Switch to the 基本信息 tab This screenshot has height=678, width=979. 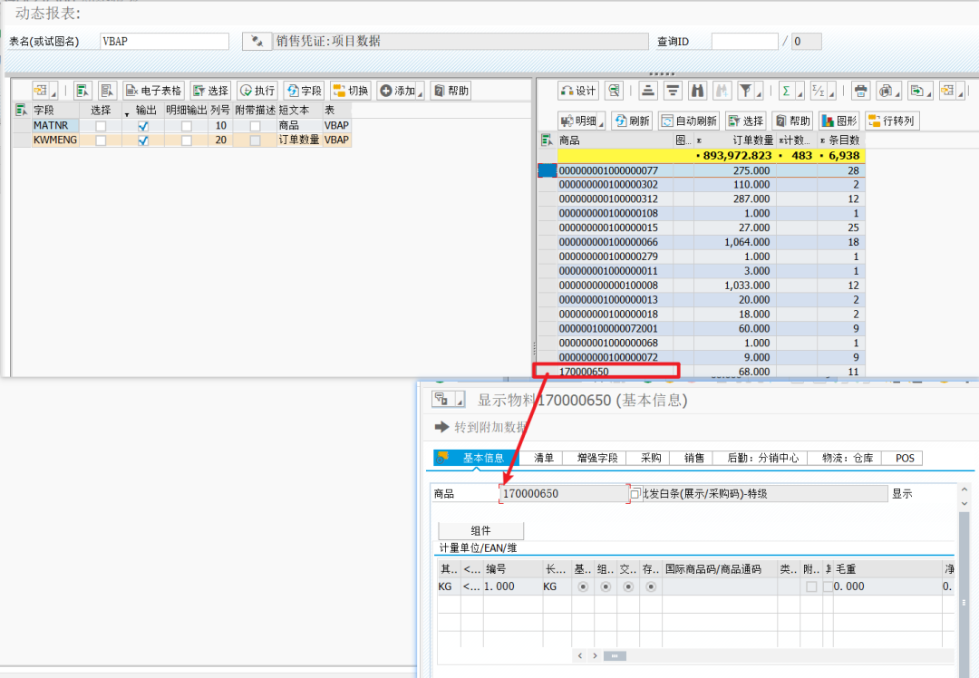click(476, 458)
